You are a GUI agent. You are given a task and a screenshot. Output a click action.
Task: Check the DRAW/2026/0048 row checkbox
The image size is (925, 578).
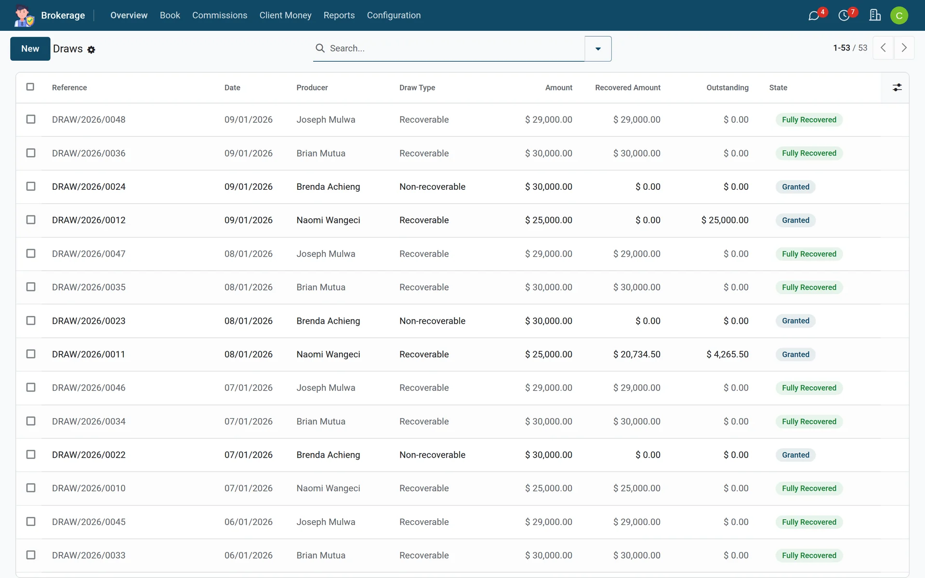click(x=31, y=119)
